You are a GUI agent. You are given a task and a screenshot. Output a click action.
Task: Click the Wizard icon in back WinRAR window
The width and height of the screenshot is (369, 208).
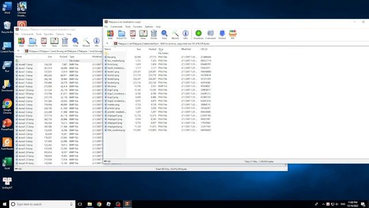(86, 42)
